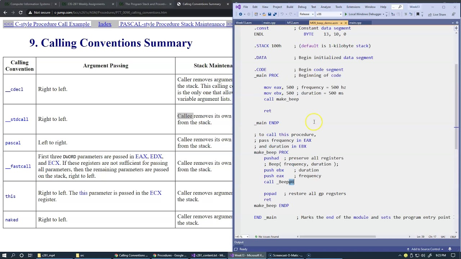Image resolution: width=461 pixels, height=259 pixels.
Task: Open Task View from taskbar
Action: (x=30, y=255)
